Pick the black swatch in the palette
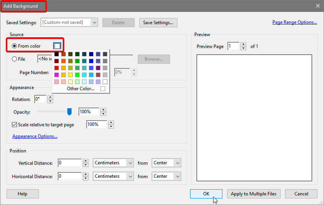Screen dimensions: 324x205 tap(57, 54)
